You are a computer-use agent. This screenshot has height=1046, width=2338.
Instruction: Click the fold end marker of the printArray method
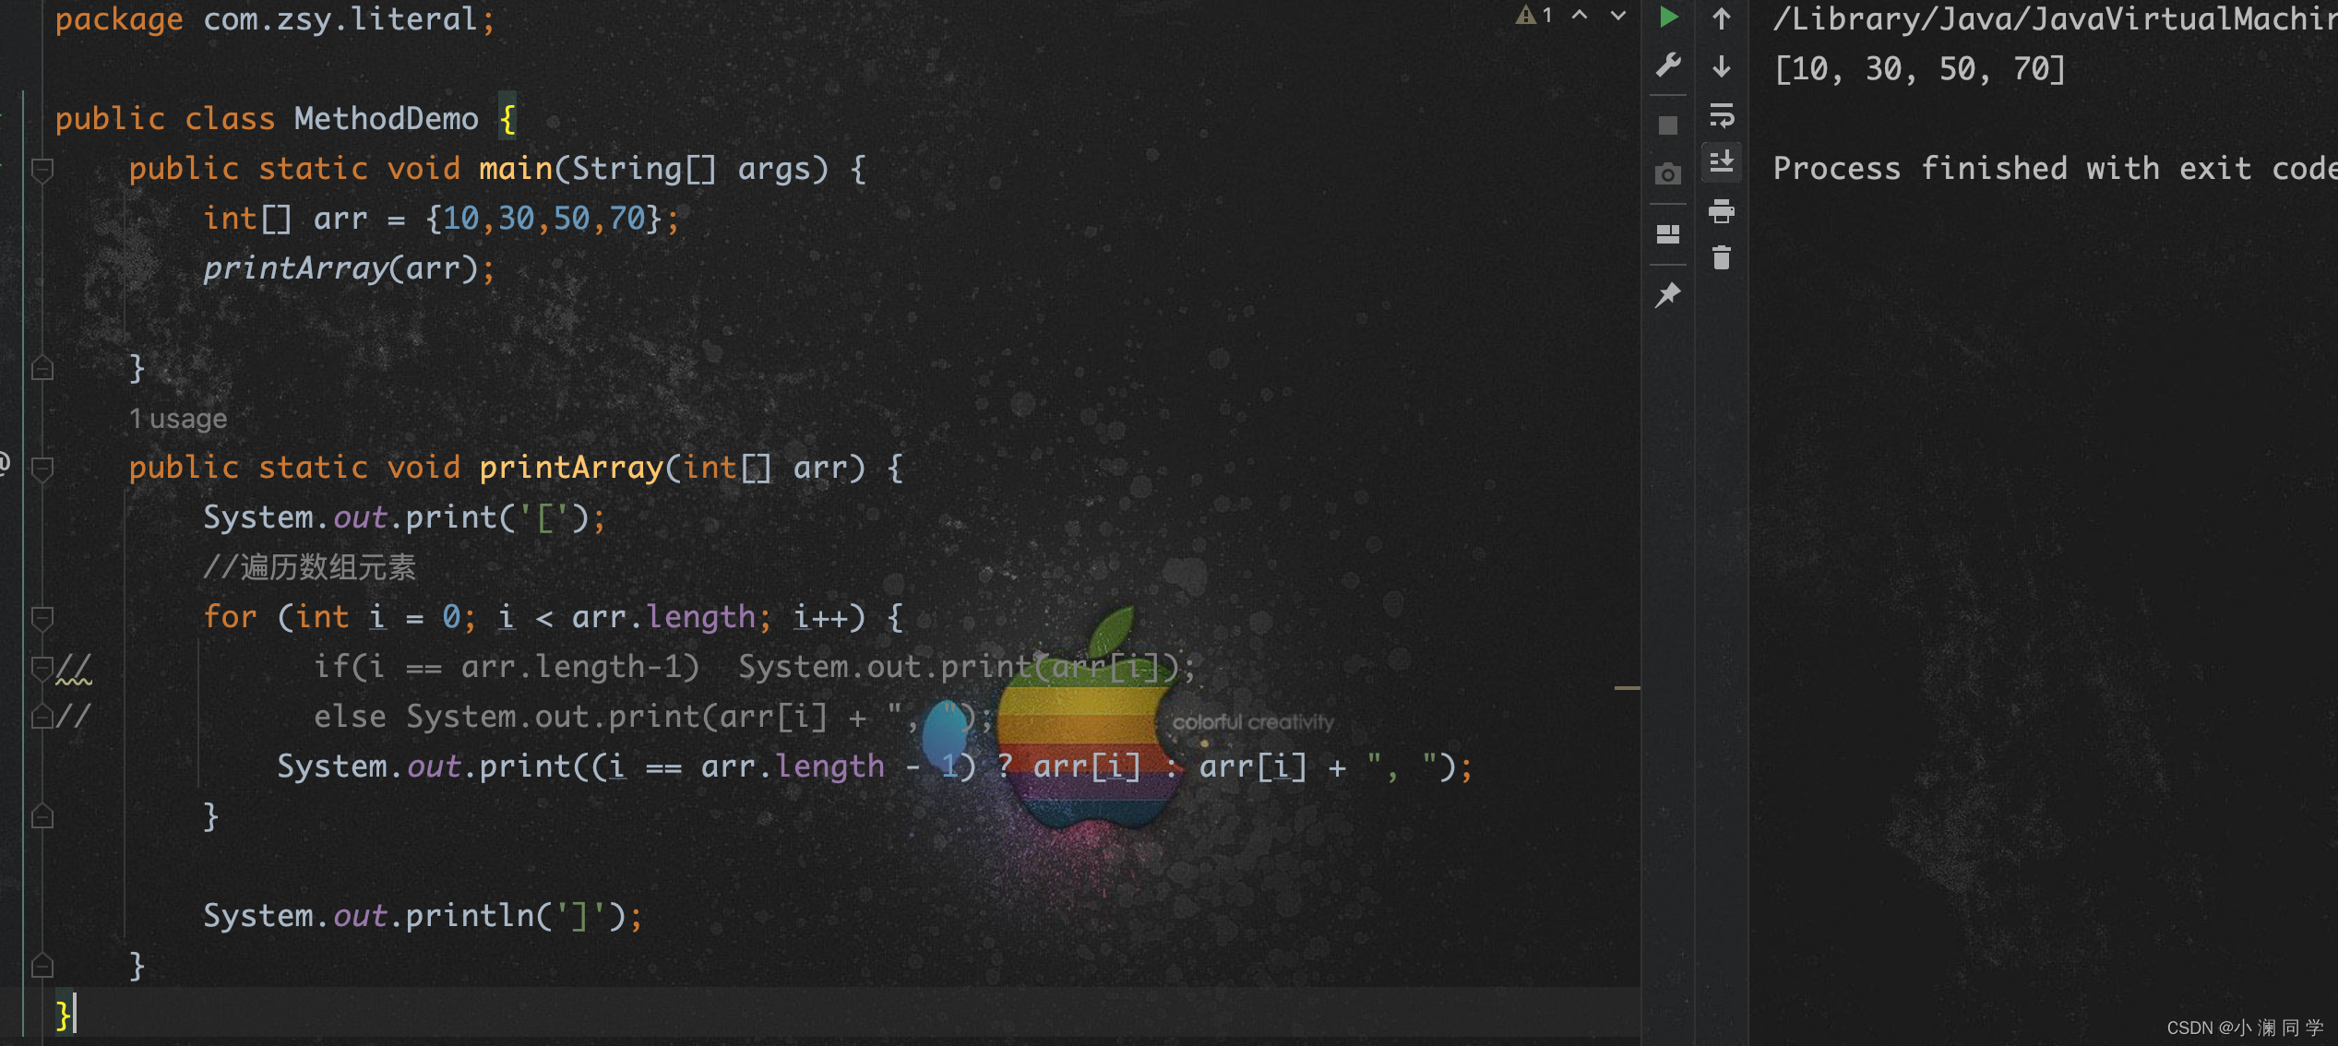tap(42, 967)
